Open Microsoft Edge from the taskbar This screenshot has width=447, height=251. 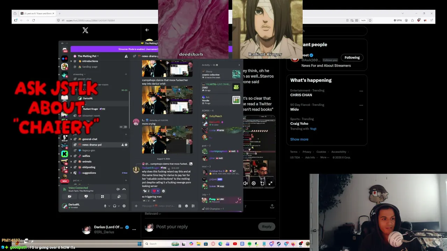point(220,244)
